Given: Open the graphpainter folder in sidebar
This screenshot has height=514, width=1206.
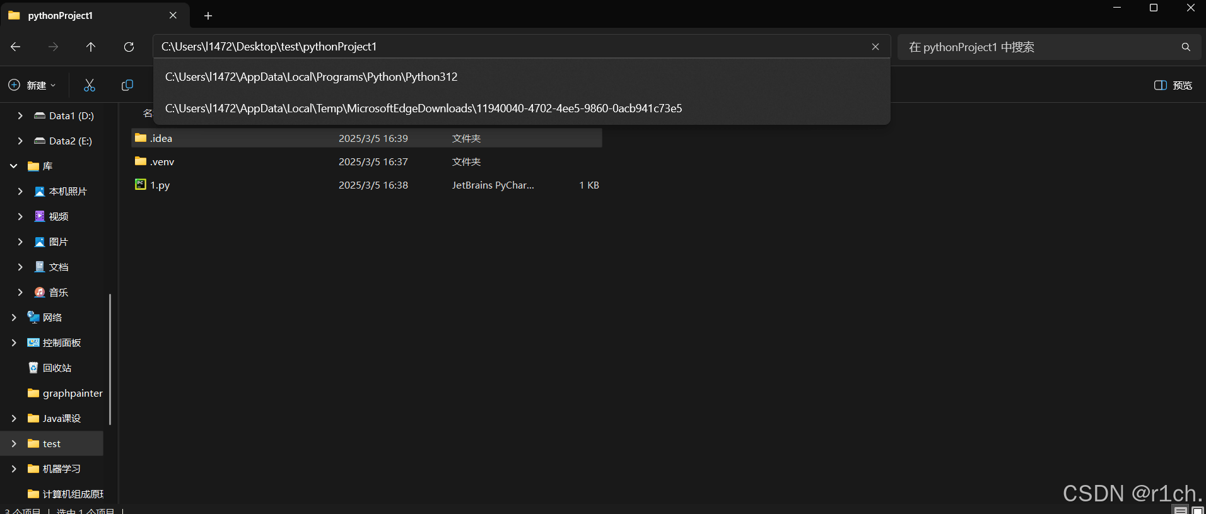Looking at the screenshot, I should (65, 393).
